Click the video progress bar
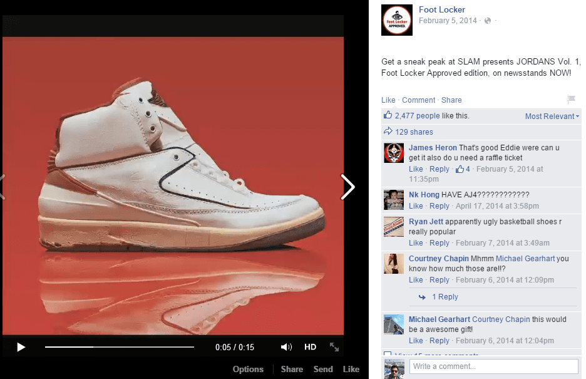 [x=119, y=347]
